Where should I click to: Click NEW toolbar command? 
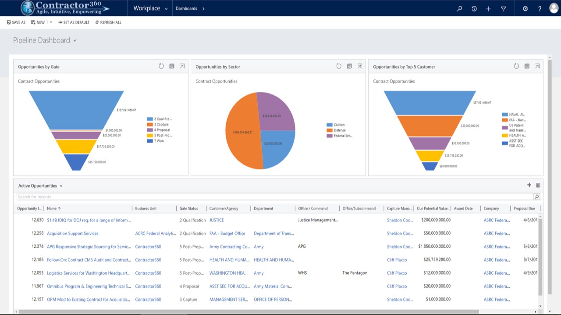tap(38, 22)
